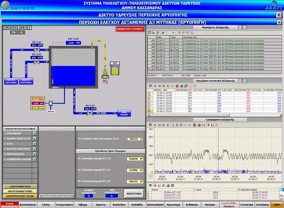The image size is (284, 208).
Task: Toggle the ΑΣΥΜΜΕΤΡΙΑ ΦΑΣΕΩΝ checkbox
Action: 34,159
